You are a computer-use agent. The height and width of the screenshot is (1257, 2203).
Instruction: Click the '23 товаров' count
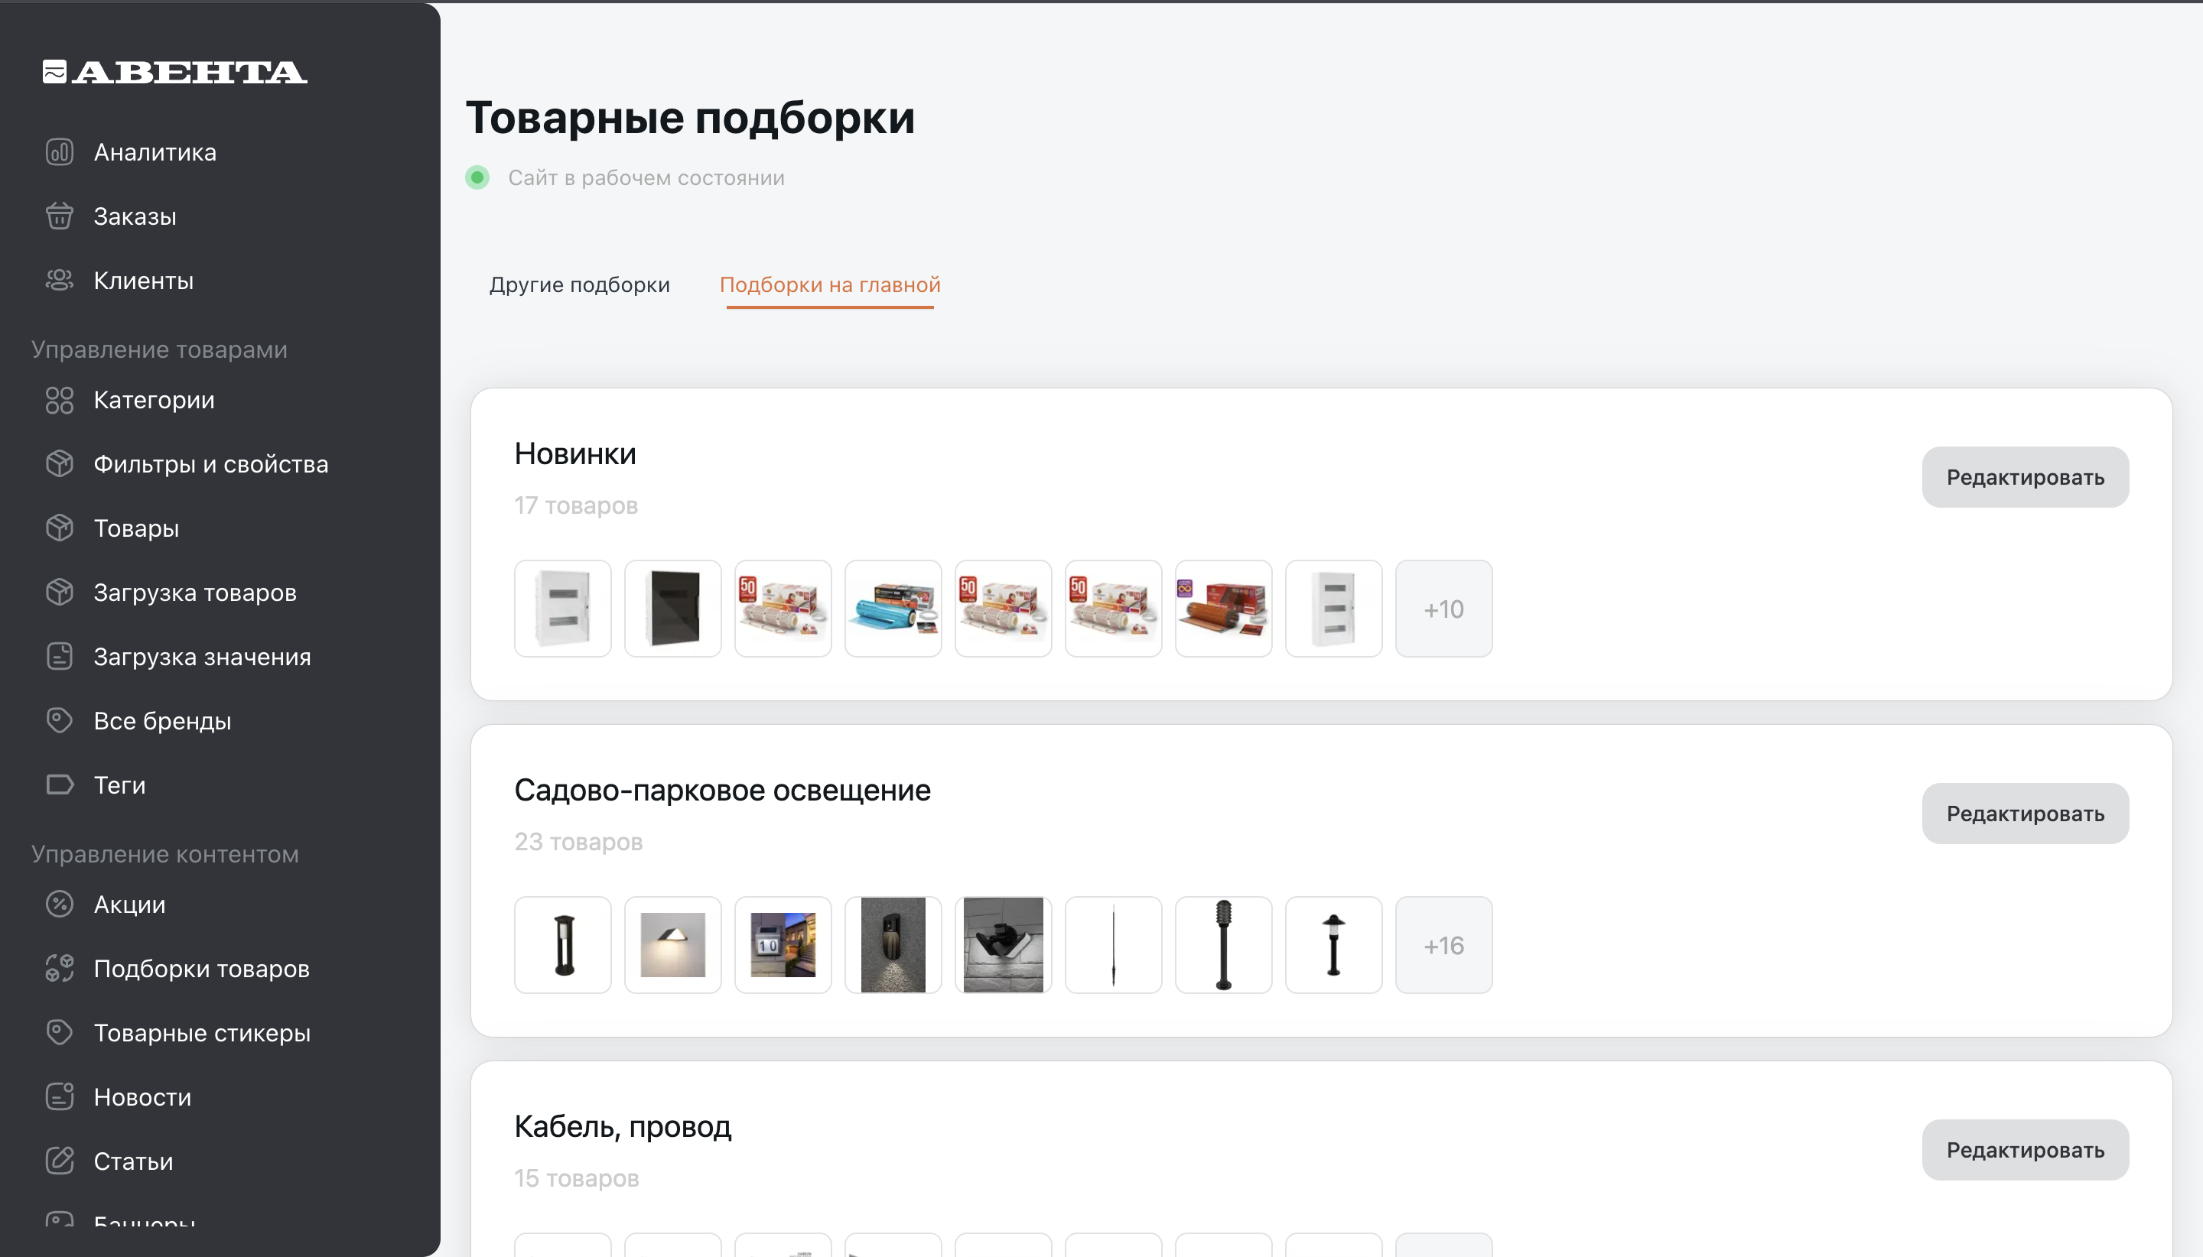(578, 842)
